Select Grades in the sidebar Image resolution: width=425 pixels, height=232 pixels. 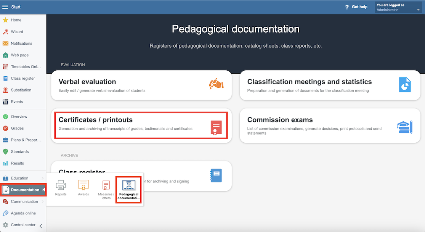click(x=17, y=128)
